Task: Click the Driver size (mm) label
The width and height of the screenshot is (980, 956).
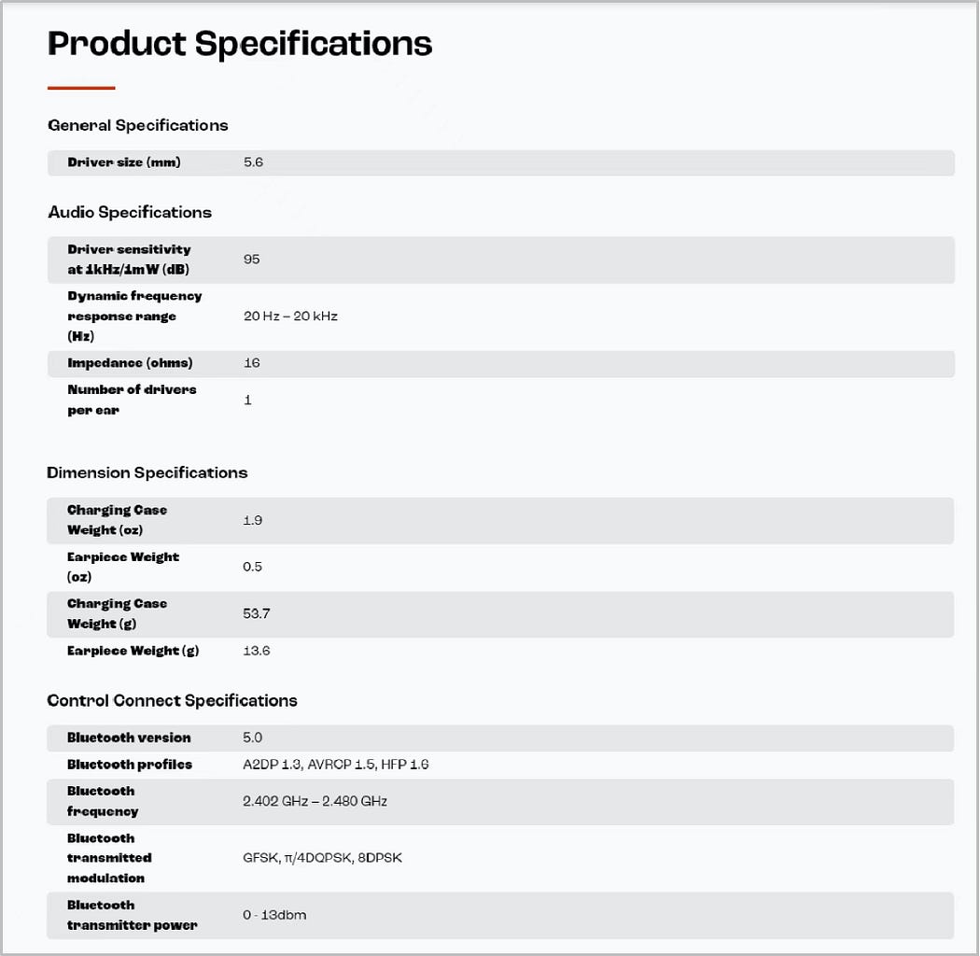Action: pyautogui.click(x=124, y=162)
